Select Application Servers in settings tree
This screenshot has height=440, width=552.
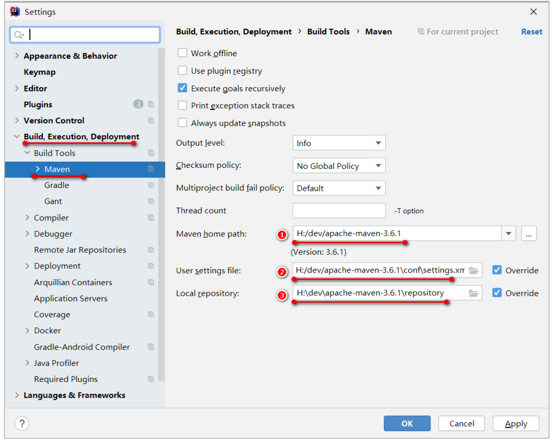[x=71, y=299]
